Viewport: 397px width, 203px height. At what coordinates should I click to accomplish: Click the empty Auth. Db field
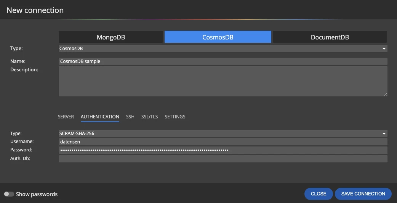coord(223,159)
